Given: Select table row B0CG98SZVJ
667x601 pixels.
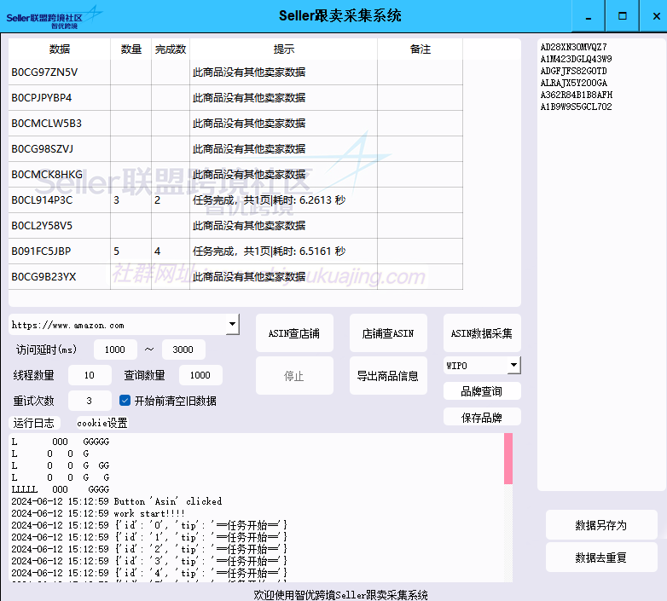Looking at the screenshot, I should pos(235,149).
